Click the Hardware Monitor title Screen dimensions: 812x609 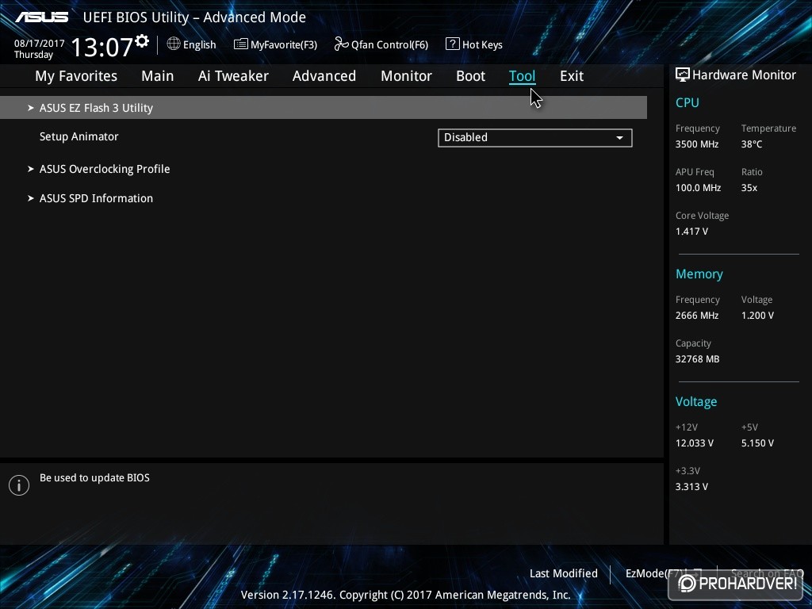click(x=744, y=75)
